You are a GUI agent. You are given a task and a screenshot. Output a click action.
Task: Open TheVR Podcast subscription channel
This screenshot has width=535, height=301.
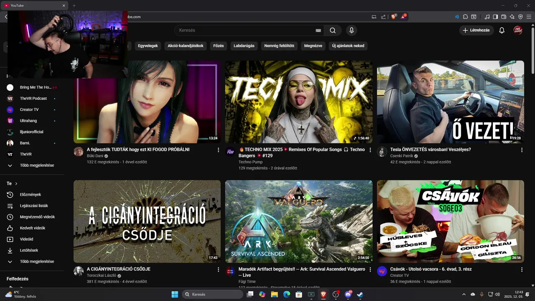pos(33,98)
